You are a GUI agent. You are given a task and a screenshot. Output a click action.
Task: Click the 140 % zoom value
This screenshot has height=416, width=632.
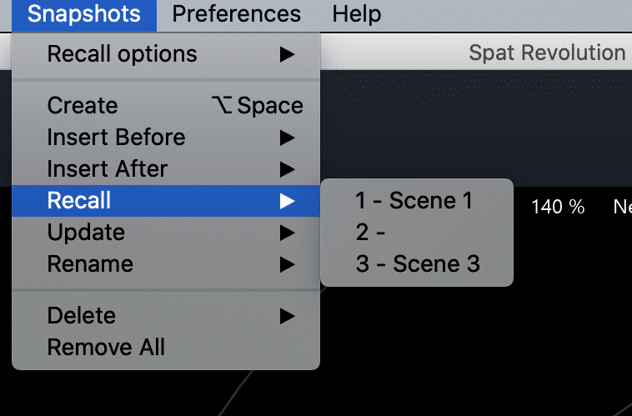[558, 208]
